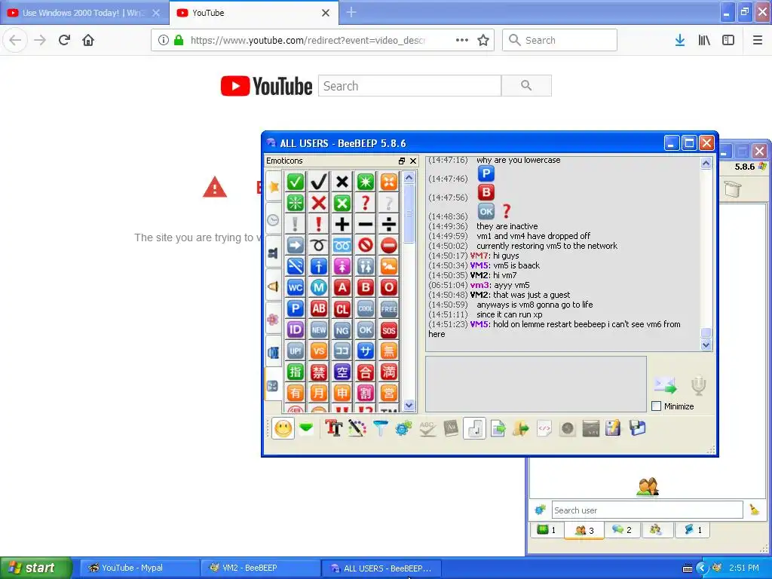Click in the message text box
This screenshot has height=579, width=772.
[x=536, y=384]
